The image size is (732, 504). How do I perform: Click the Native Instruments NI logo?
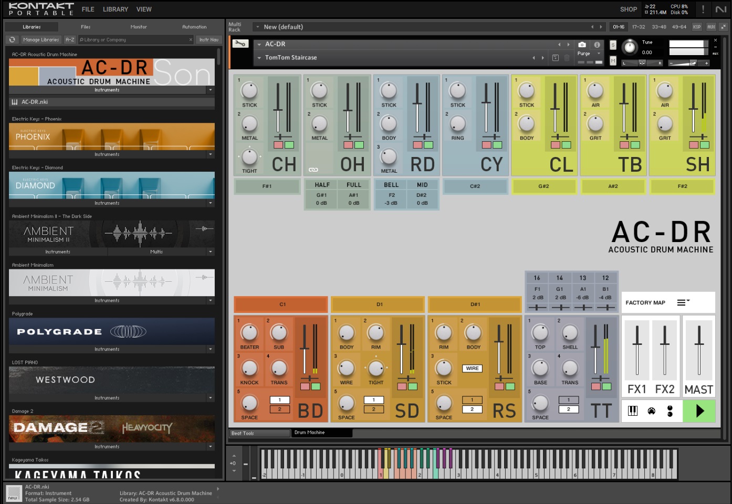(721, 9)
